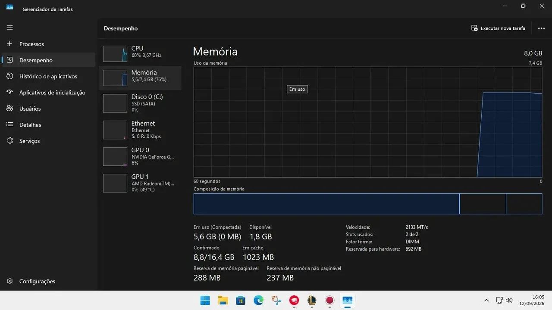The image size is (552, 310).
Task: Click the Em uso value 5,6 GB (0 MB)
Action: pyautogui.click(x=217, y=236)
